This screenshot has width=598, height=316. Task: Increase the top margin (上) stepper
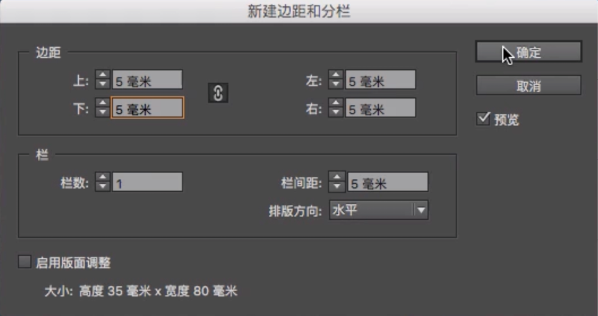(x=102, y=76)
